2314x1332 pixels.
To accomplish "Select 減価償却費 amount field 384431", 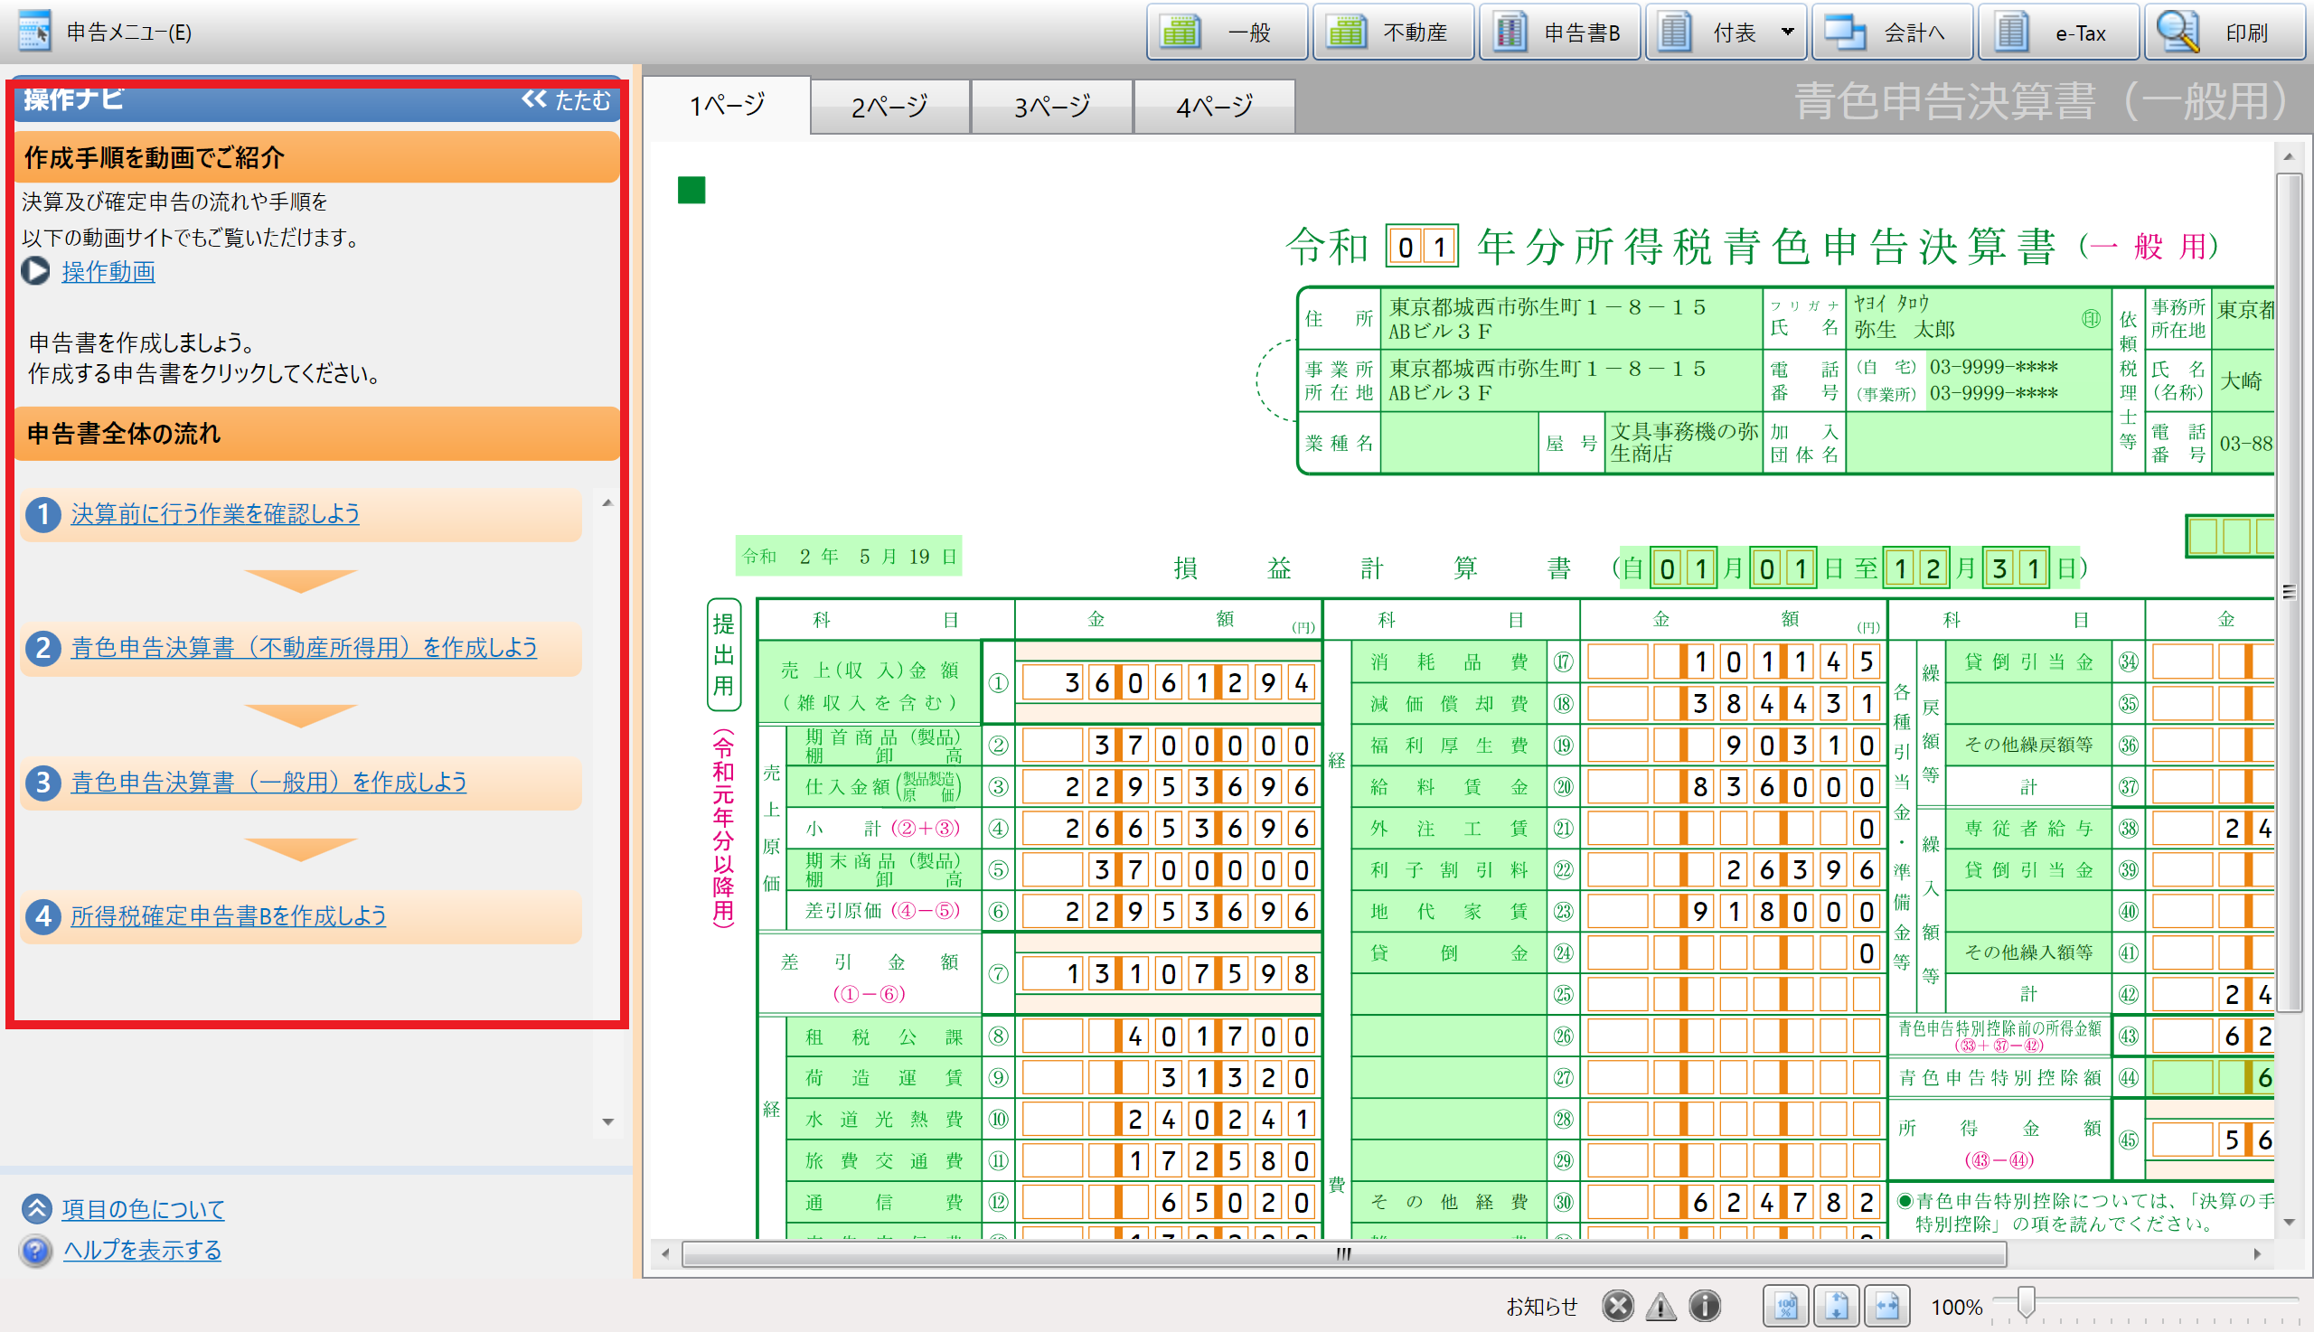I will (x=1734, y=704).
